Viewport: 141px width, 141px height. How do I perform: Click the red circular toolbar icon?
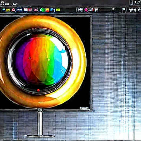pos(13,10)
